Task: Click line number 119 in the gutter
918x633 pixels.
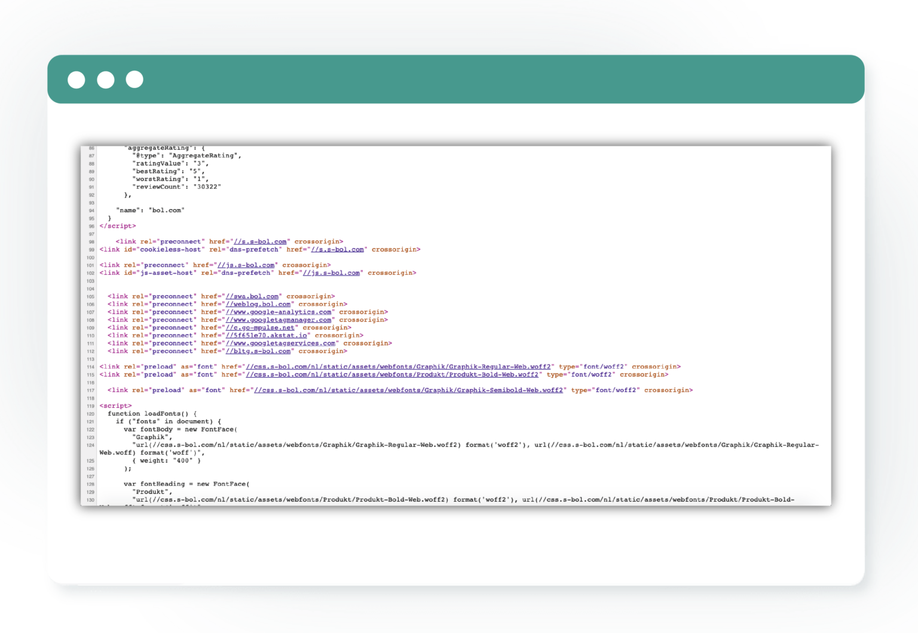Action: pos(91,406)
